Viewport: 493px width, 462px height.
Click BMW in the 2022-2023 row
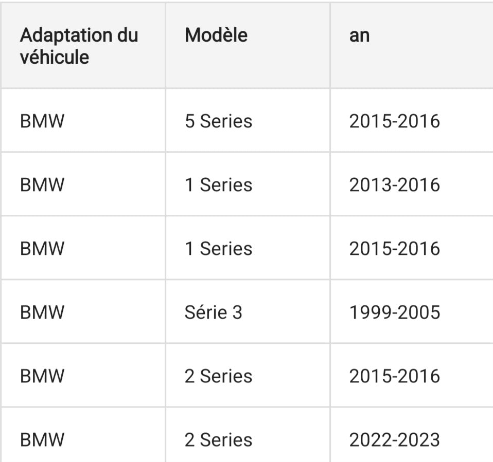coord(42,440)
